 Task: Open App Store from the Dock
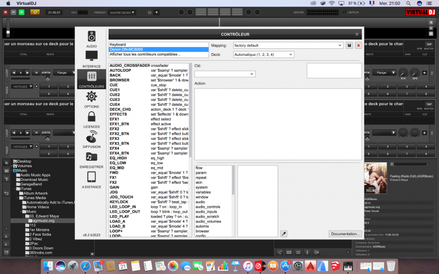[285, 266]
